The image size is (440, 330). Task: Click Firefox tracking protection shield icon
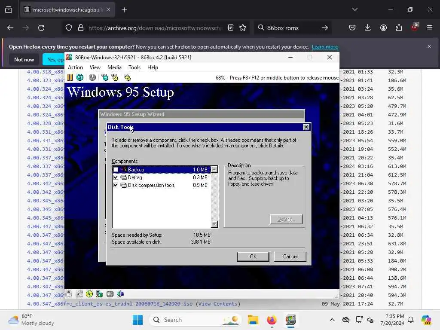(x=69, y=28)
